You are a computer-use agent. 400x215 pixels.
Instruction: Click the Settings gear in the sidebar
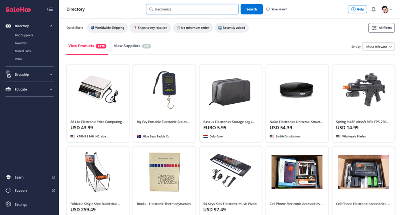pyautogui.click(x=8, y=204)
